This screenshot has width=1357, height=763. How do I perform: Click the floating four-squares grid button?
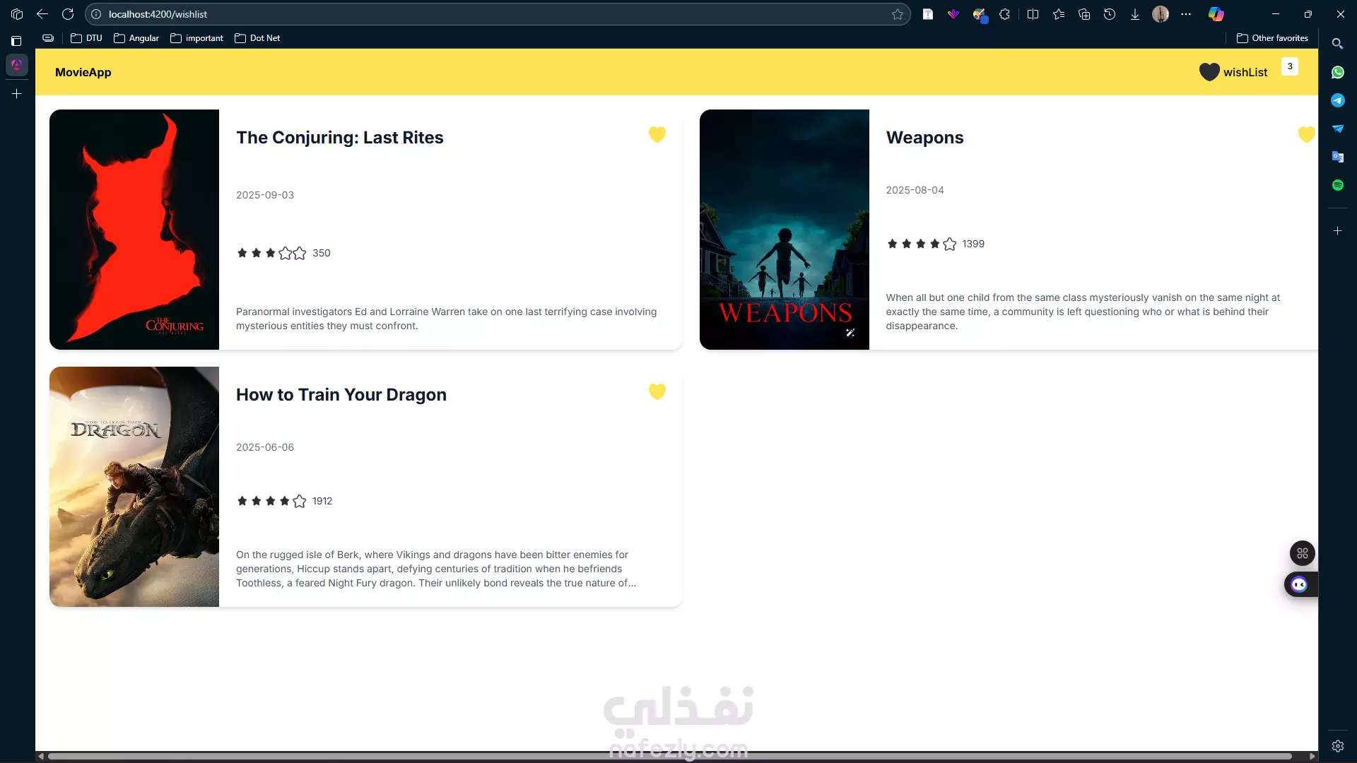point(1303,553)
